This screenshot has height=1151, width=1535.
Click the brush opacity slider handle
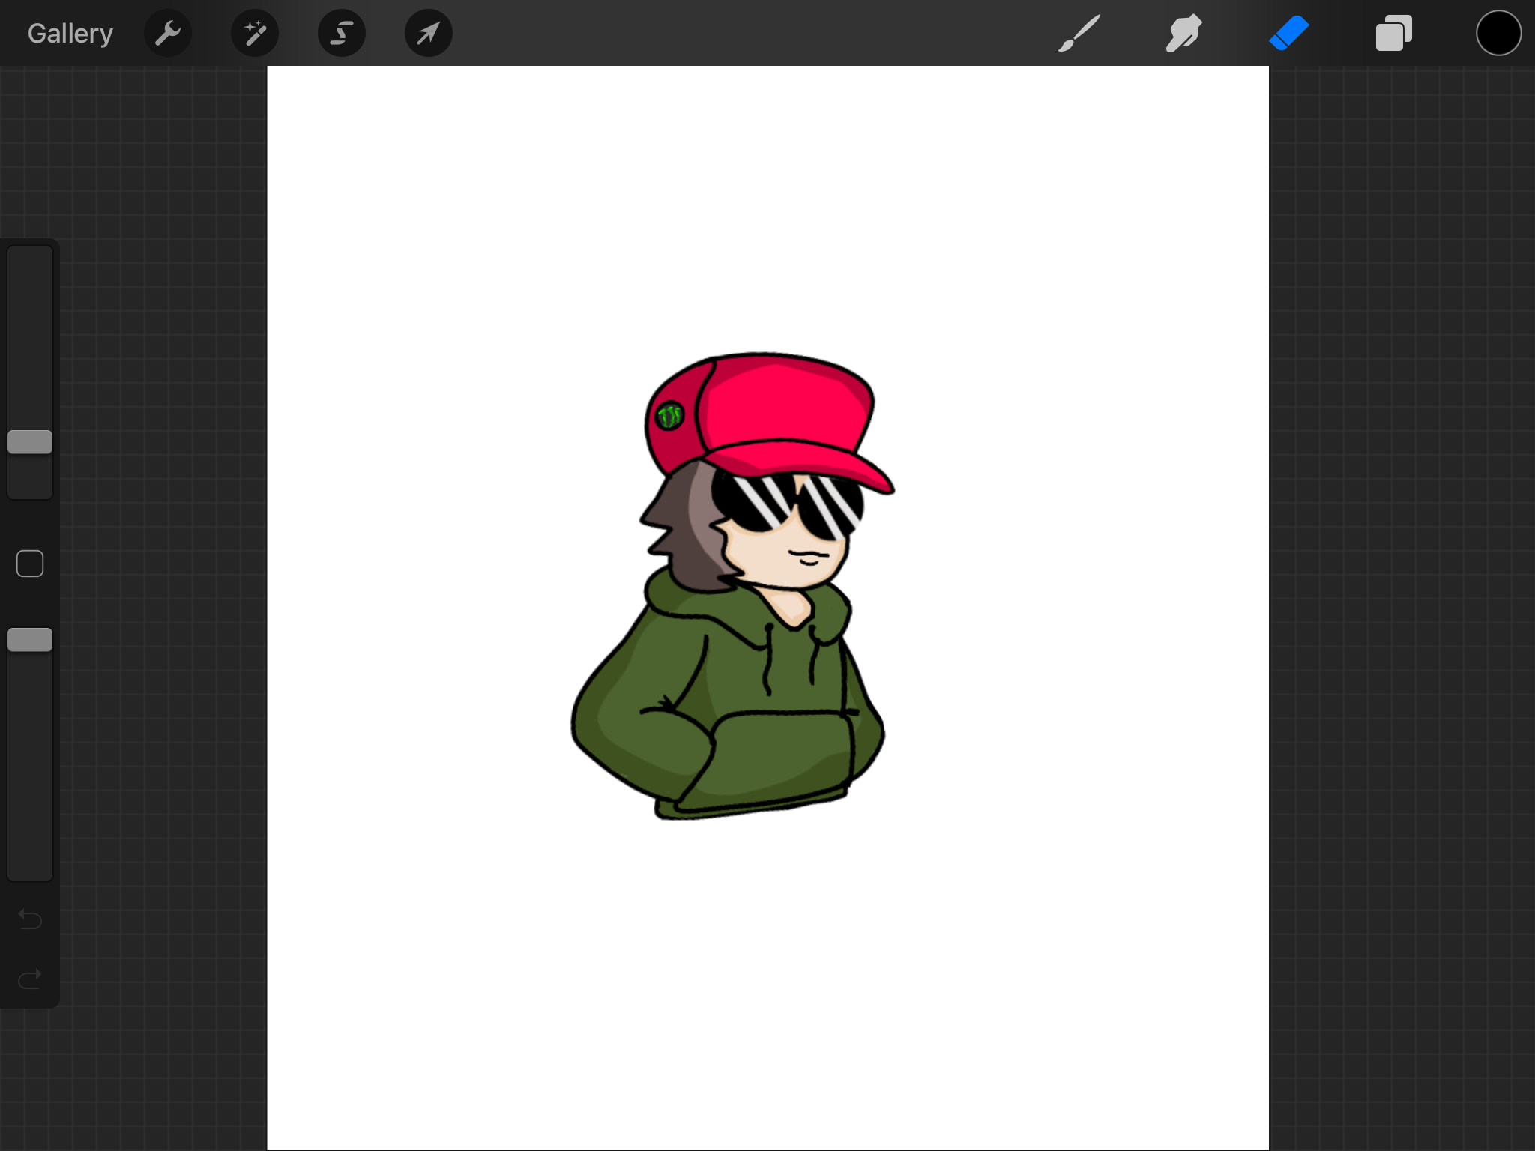coord(30,640)
